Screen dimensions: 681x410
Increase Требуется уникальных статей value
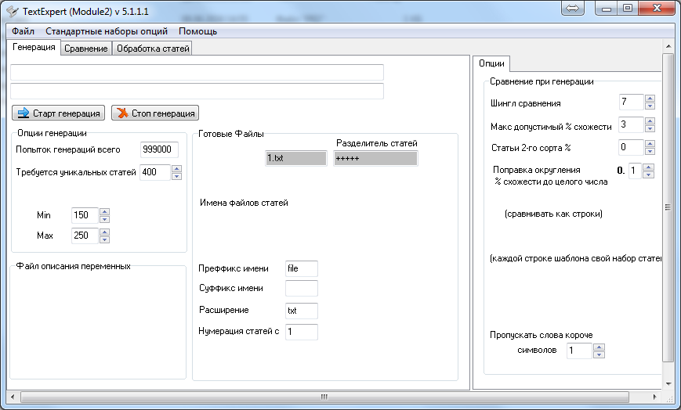[177, 169]
